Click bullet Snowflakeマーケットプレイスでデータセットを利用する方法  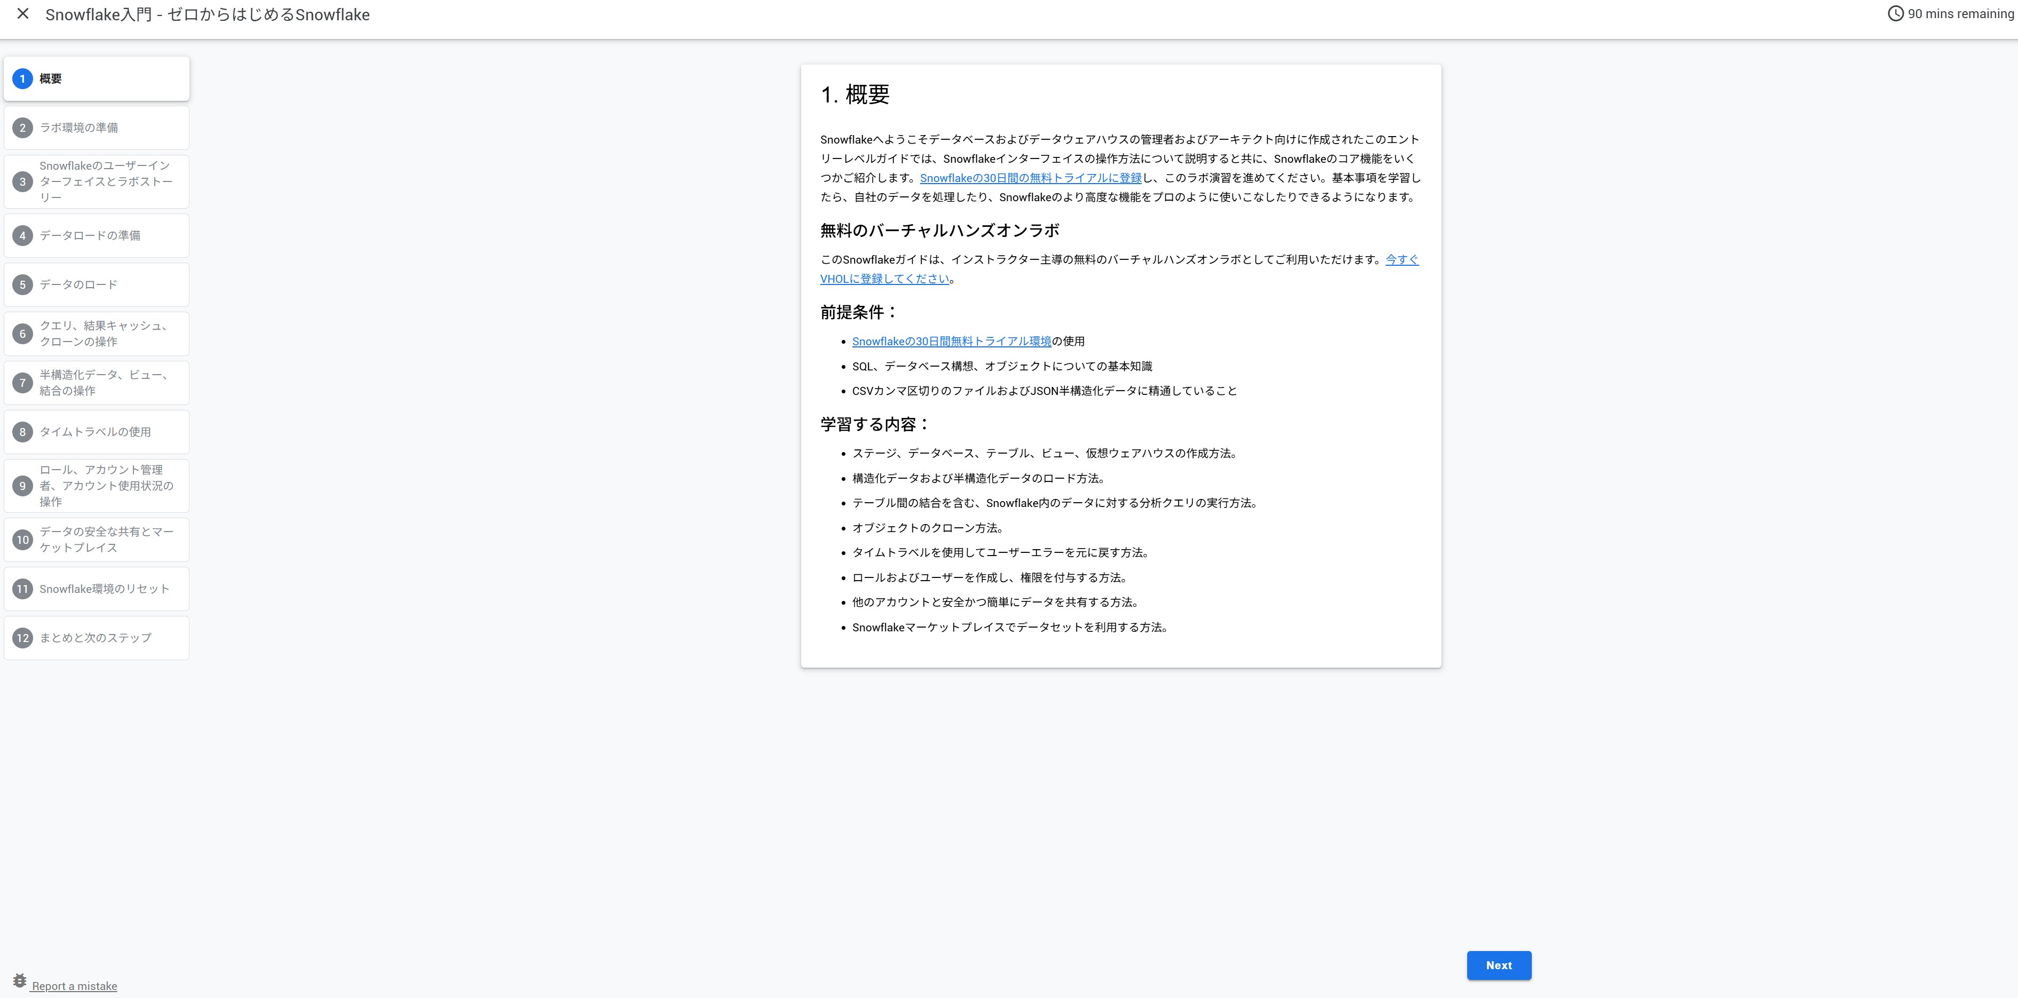pos(1010,628)
